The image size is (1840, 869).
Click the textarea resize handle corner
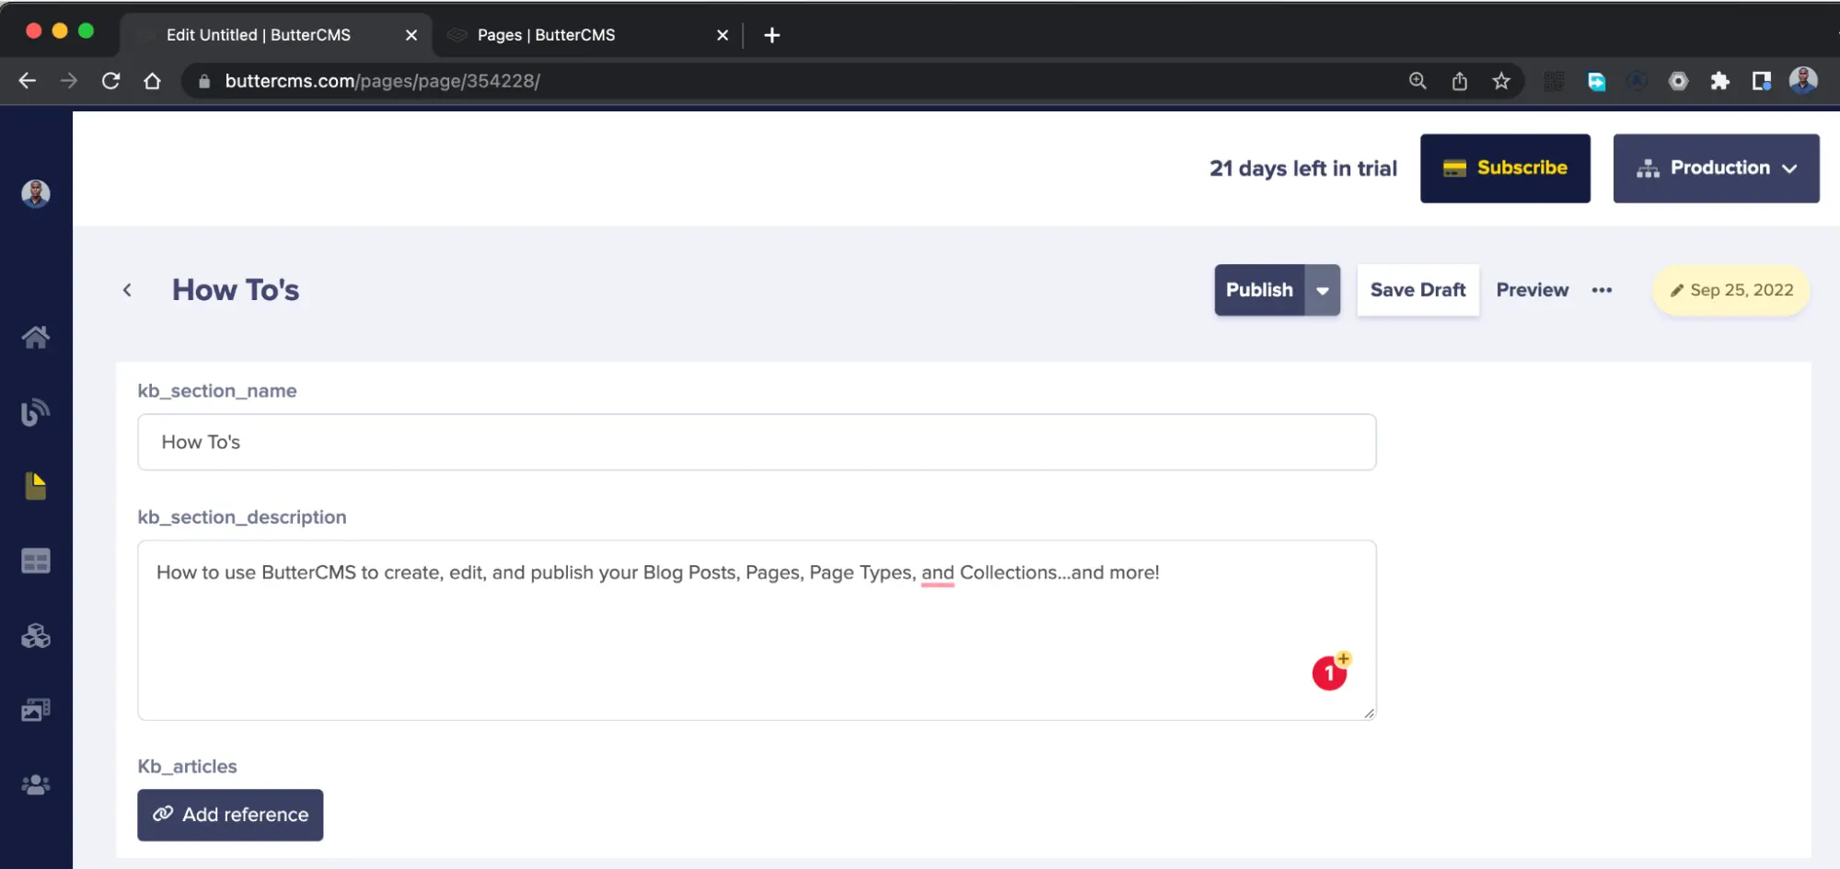click(x=1369, y=713)
